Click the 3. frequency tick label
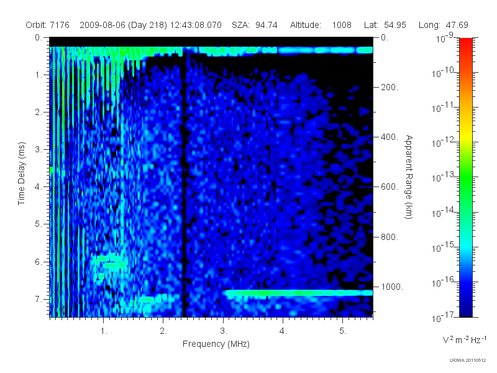The height and width of the screenshot is (373, 497). 224,331
